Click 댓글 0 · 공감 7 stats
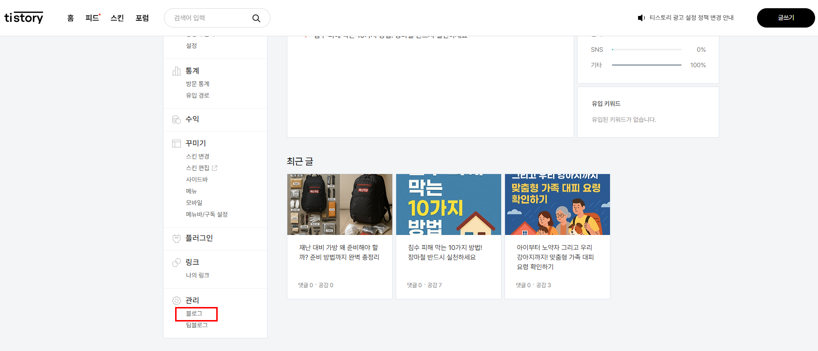This screenshot has width=818, height=351. point(425,286)
